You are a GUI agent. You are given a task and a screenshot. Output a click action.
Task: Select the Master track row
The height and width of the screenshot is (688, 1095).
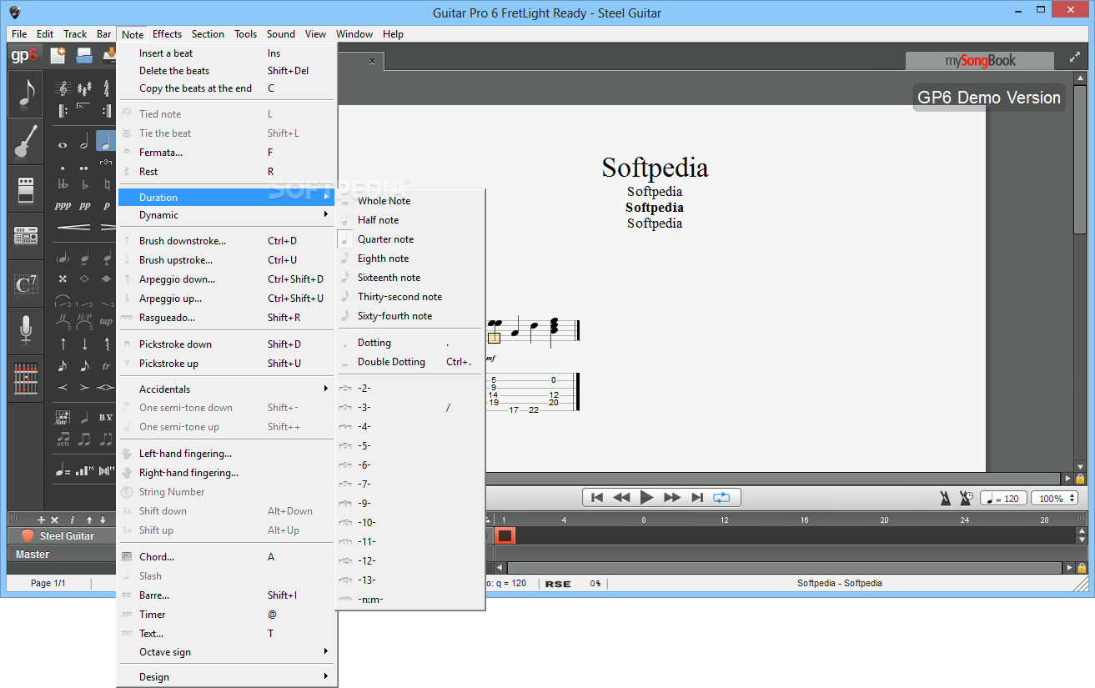pos(63,555)
